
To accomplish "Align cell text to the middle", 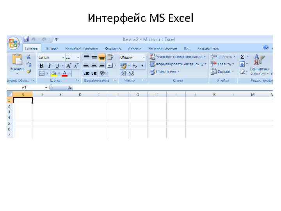I will coord(94,57).
